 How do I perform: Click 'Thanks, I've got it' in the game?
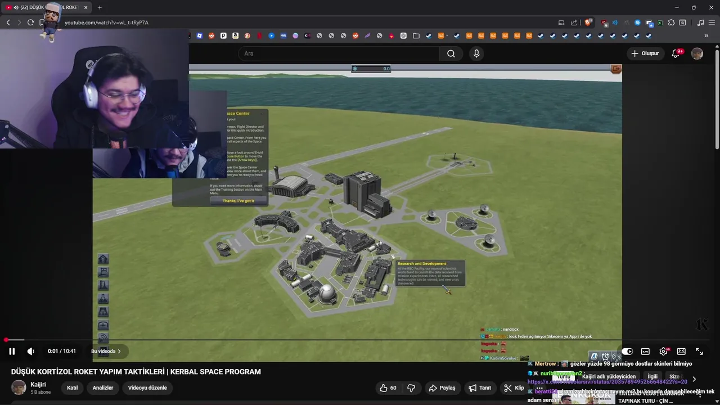238,201
